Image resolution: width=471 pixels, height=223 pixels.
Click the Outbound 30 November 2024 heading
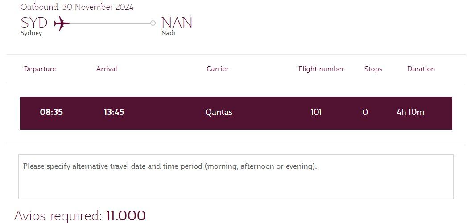[x=77, y=7]
